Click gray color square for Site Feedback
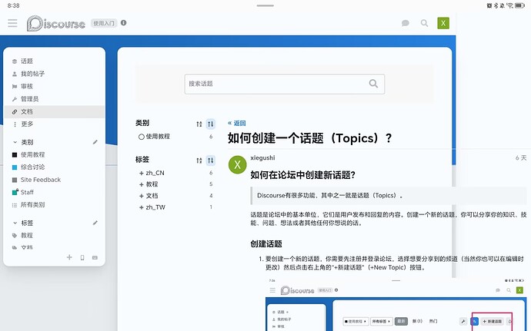 point(15,180)
